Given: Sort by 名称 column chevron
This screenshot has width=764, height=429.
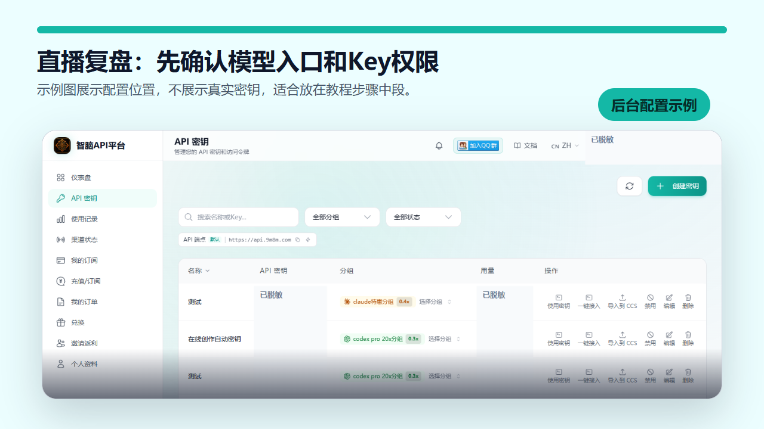Looking at the screenshot, I should [208, 271].
